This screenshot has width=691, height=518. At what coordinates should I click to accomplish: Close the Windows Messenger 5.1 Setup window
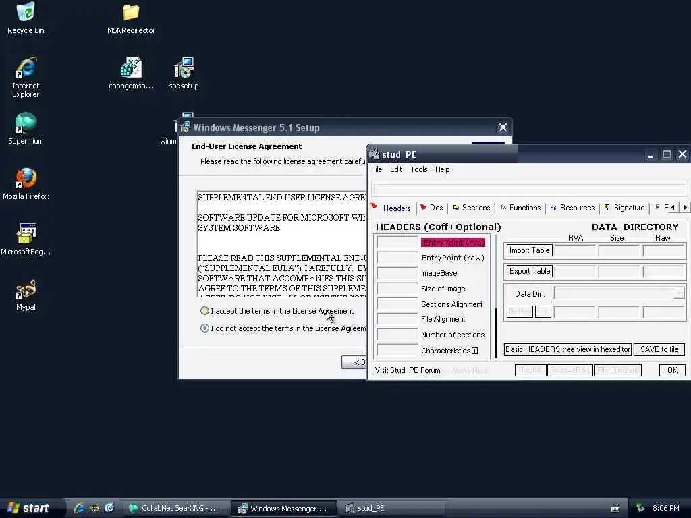pos(502,127)
